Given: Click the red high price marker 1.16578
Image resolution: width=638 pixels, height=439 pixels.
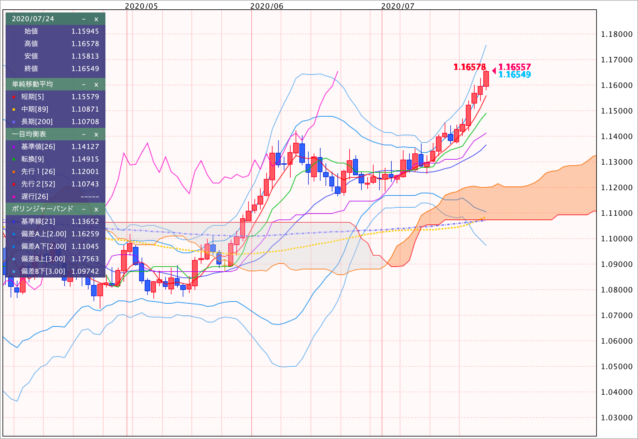Looking at the screenshot, I should click(x=470, y=67).
